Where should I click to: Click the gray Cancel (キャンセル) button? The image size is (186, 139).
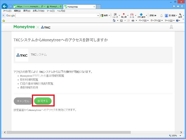click(x=23, y=101)
